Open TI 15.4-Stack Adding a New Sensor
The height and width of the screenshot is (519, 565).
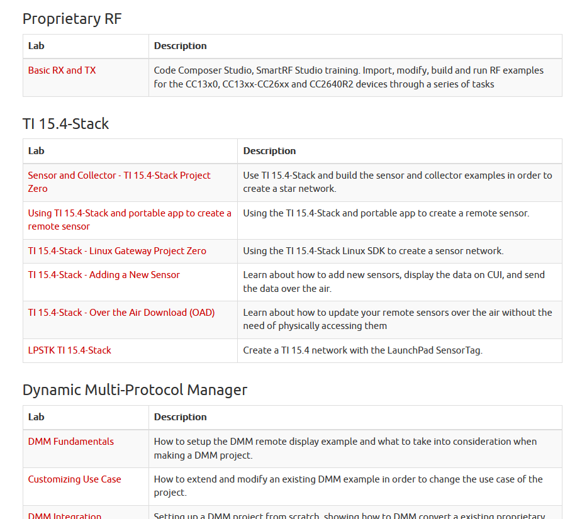coord(104,275)
